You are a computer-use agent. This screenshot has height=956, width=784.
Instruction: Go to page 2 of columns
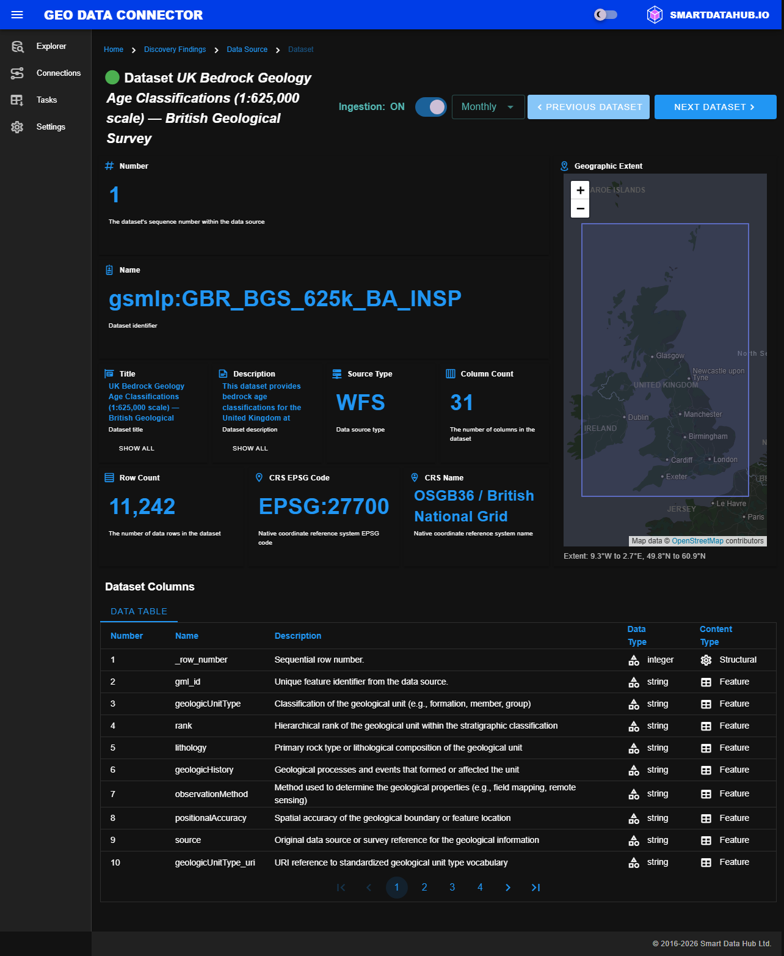[424, 888]
